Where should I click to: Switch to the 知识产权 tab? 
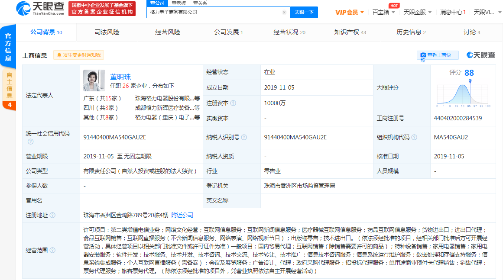click(350, 32)
